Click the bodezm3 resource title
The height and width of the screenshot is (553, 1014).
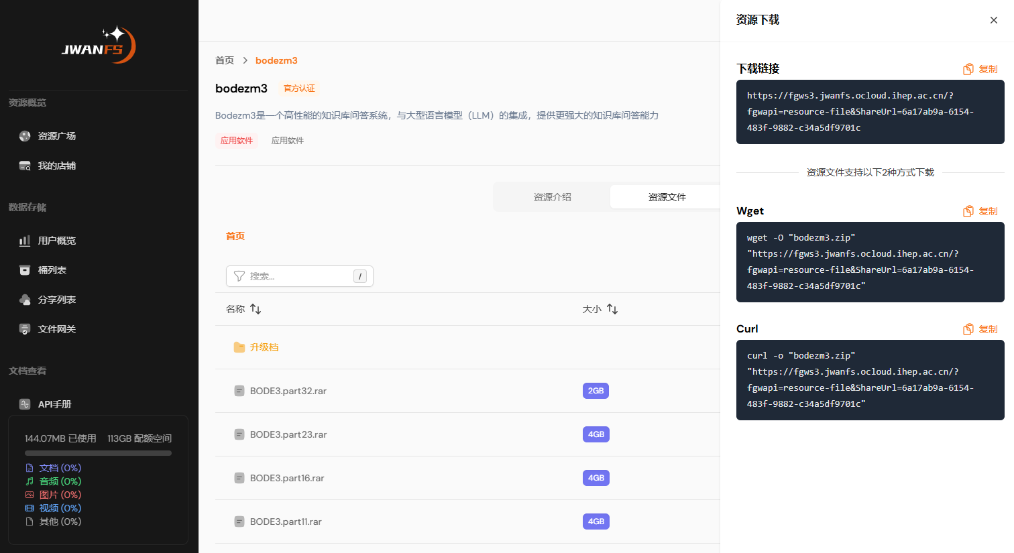click(241, 88)
